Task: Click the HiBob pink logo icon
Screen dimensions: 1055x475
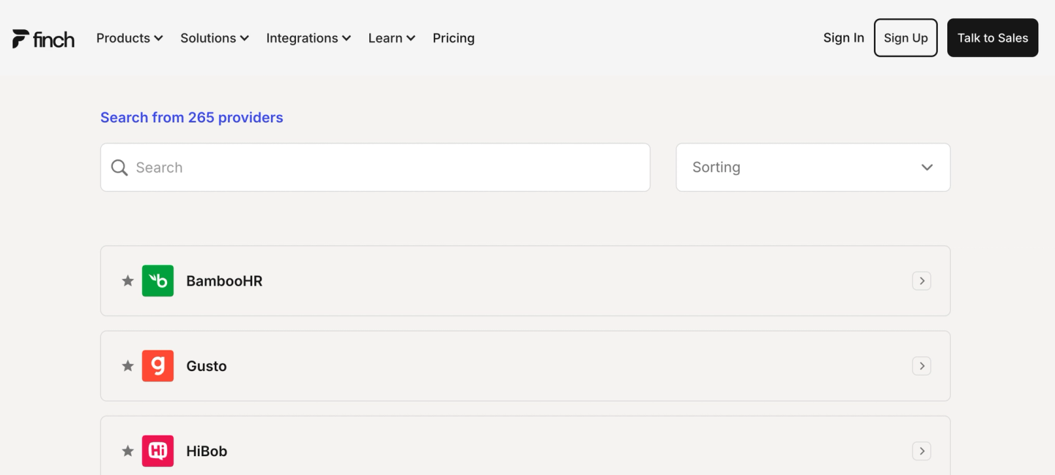Action: (158, 451)
